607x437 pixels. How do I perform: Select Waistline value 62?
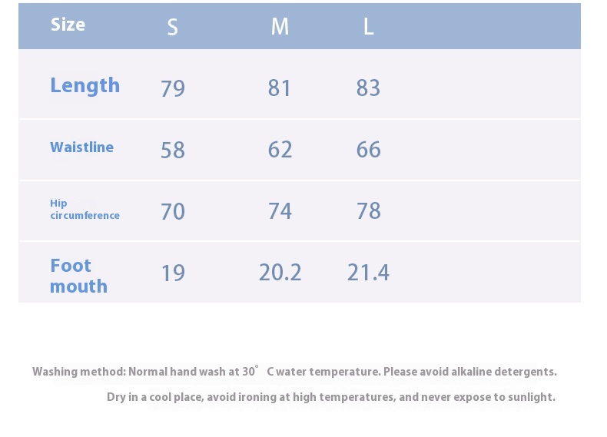280,150
